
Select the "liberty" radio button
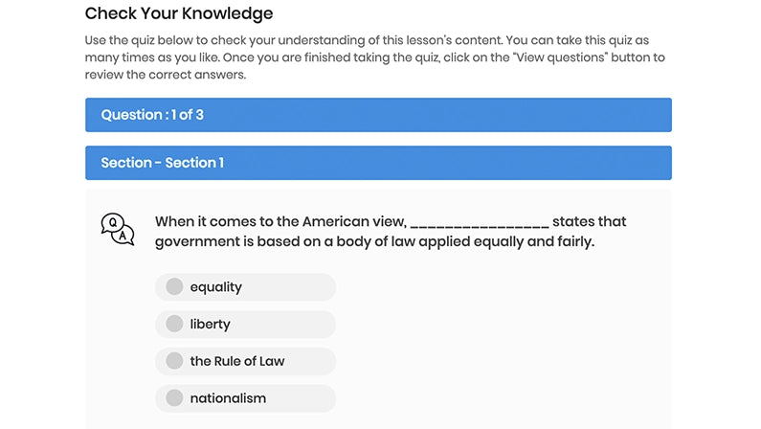point(174,324)
